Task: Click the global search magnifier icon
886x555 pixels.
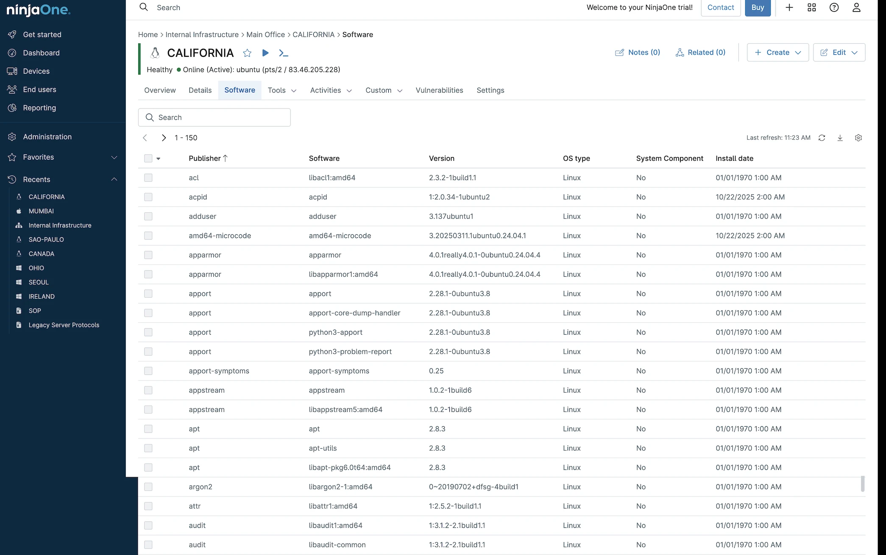Action: click(144, 7)
